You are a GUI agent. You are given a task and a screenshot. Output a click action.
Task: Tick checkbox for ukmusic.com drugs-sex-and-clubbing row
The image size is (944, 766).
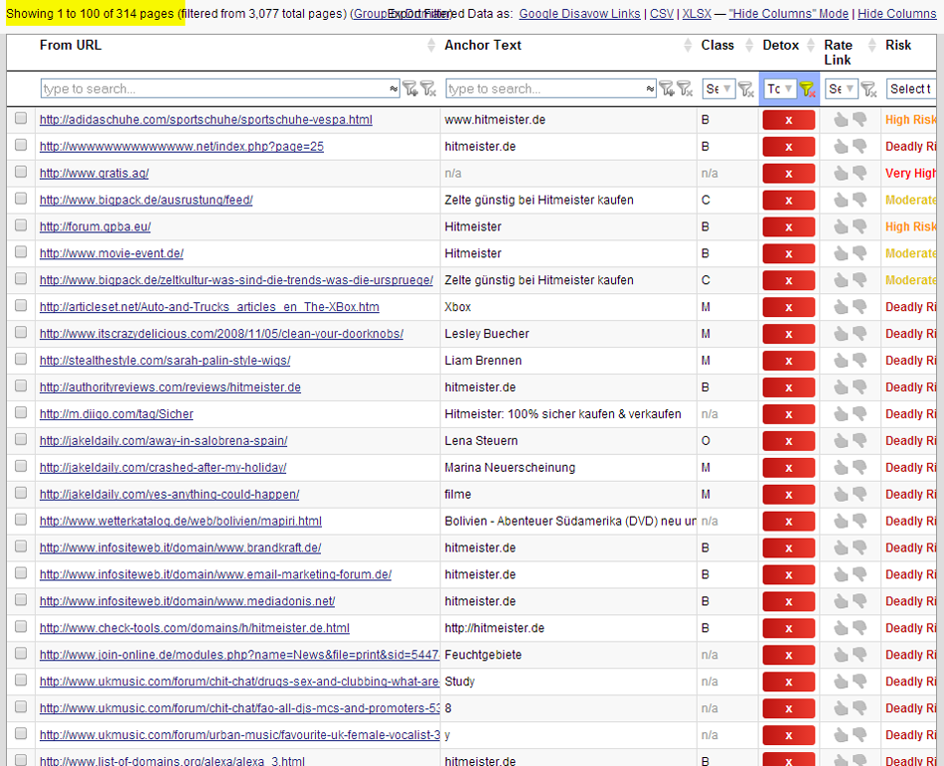click(x=21, y=681)
